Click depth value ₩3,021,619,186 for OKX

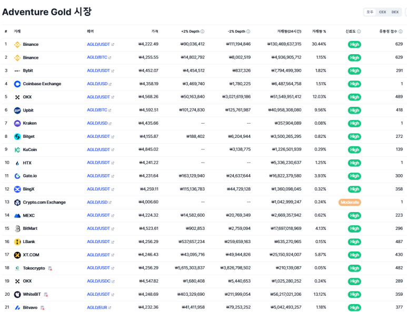236,97
